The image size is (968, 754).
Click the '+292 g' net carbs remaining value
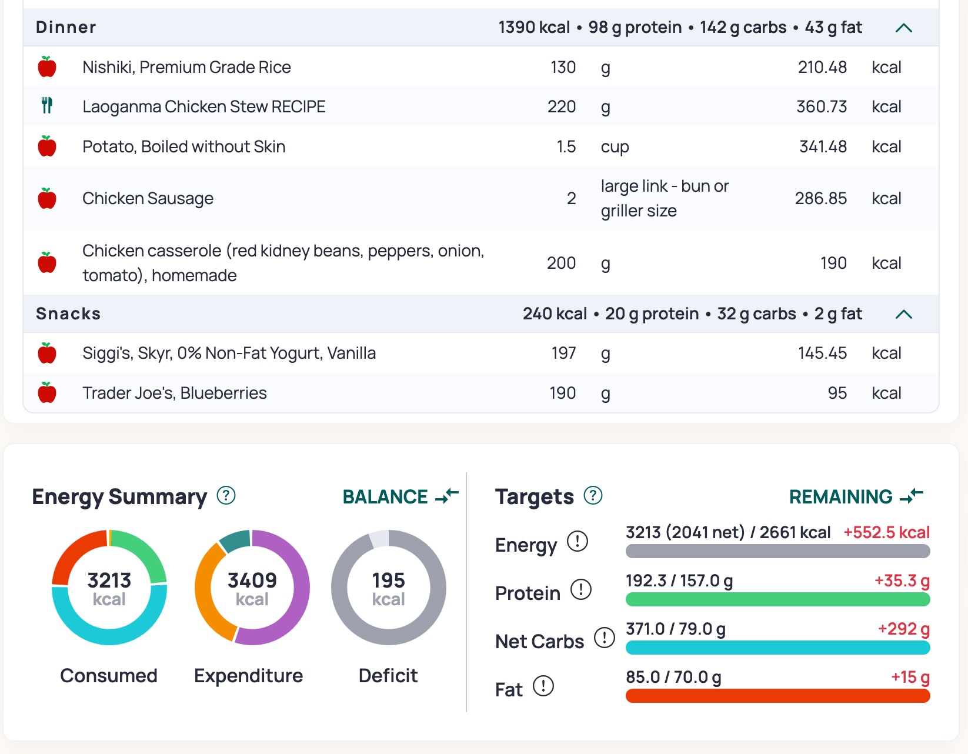903,629
